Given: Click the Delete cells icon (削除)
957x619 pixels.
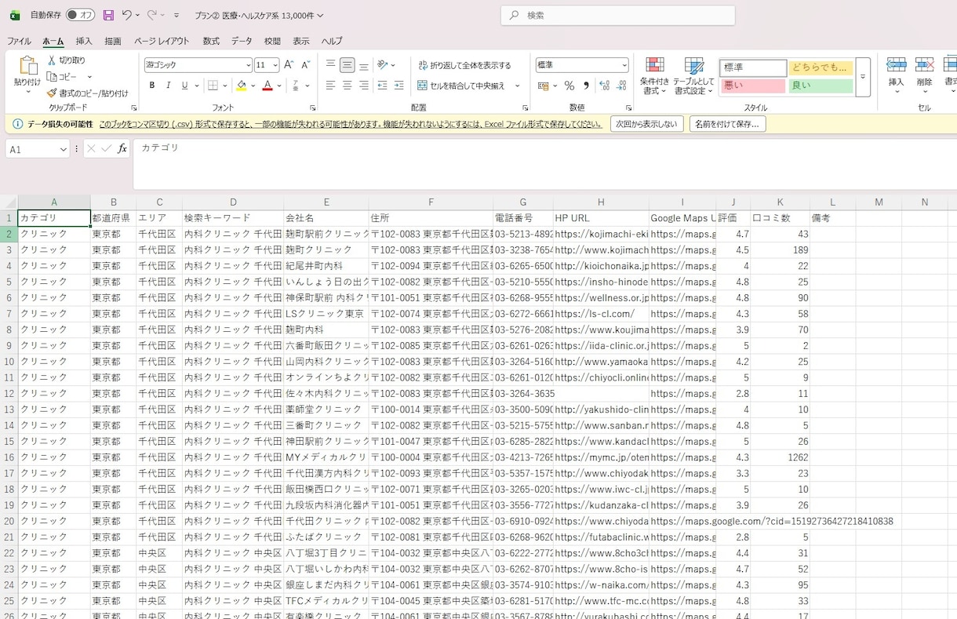Looking at the screenshot, I should (x=925, y=66).
